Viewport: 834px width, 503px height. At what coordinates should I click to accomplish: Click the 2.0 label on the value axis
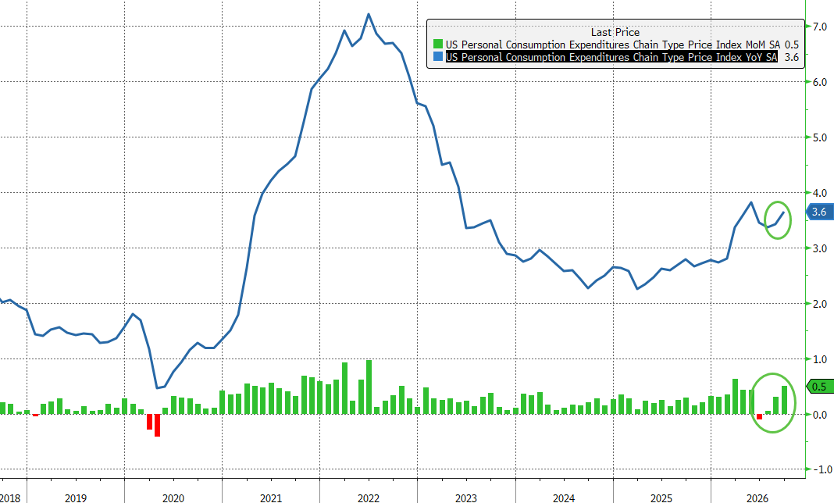pyautogui.click(x=820, y=304)
